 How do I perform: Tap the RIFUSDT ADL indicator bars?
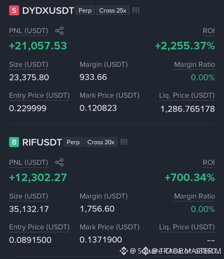point(124,142)
